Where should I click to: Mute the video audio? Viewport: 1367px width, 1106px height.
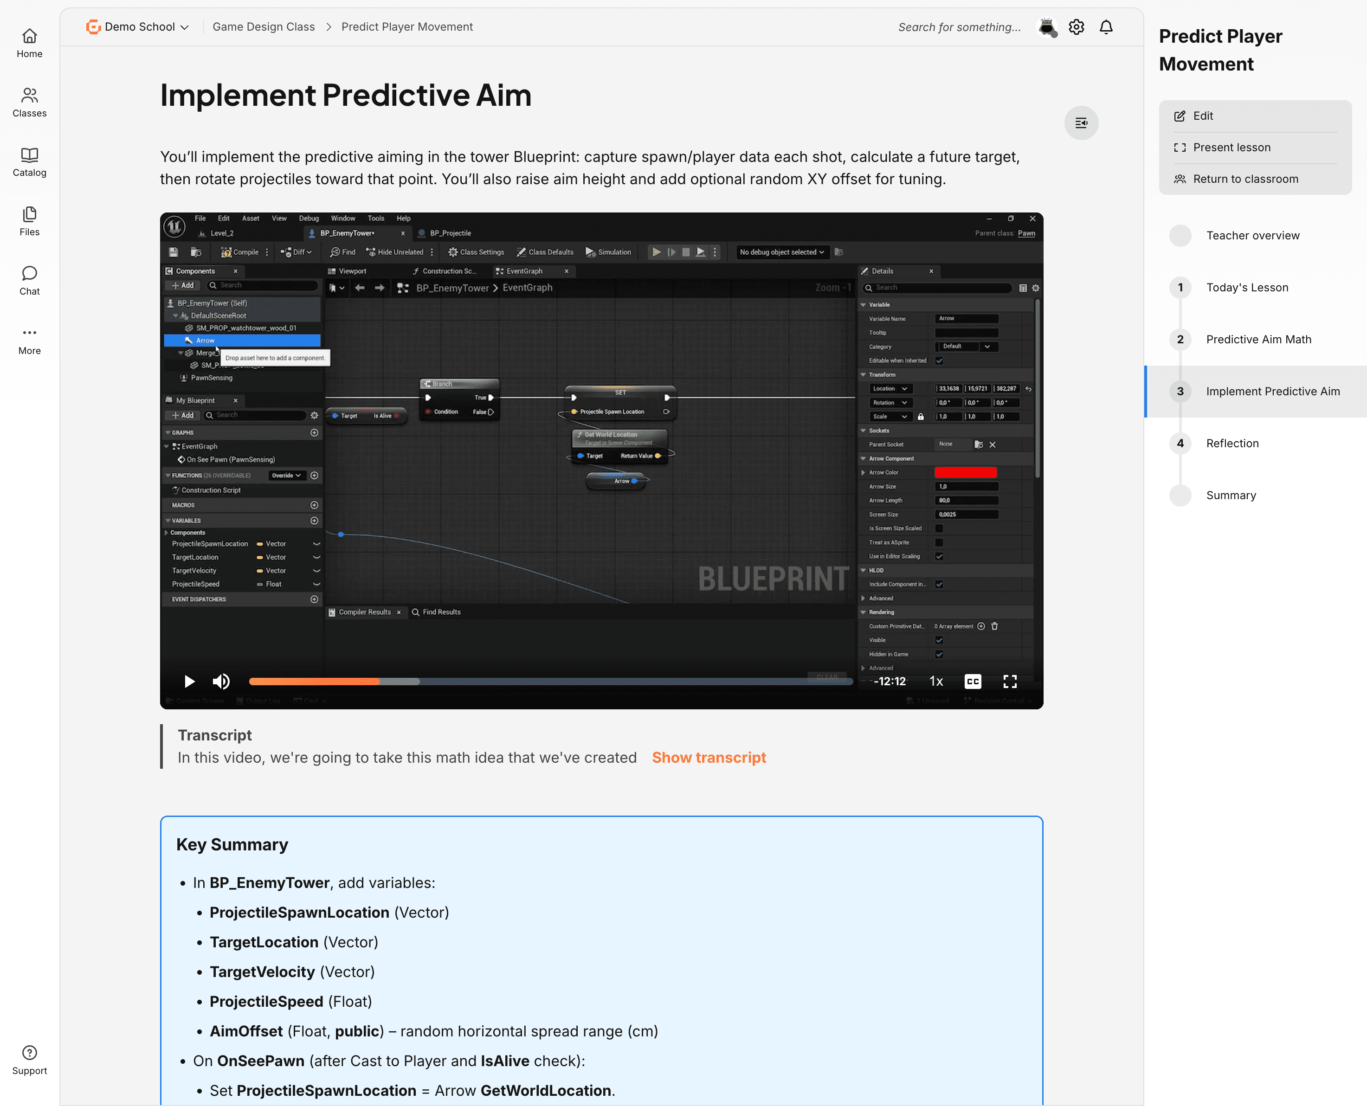point(221,681)
